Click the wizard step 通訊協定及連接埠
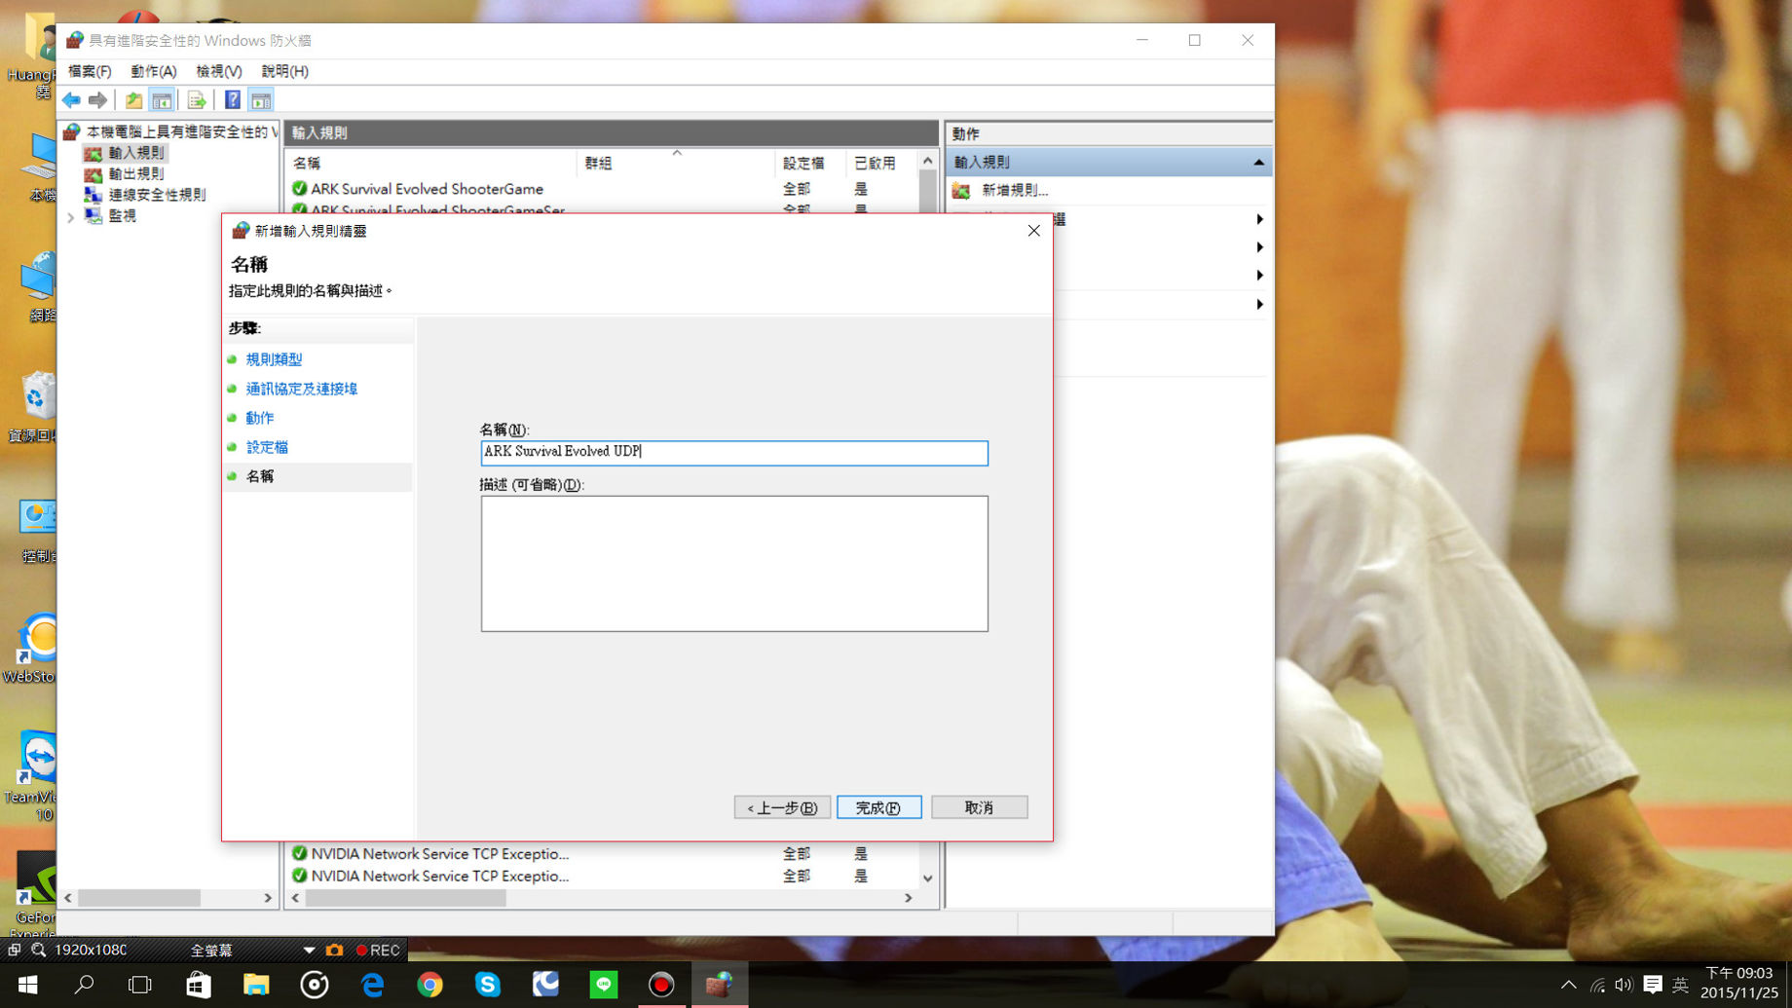 tap(301, 389)
